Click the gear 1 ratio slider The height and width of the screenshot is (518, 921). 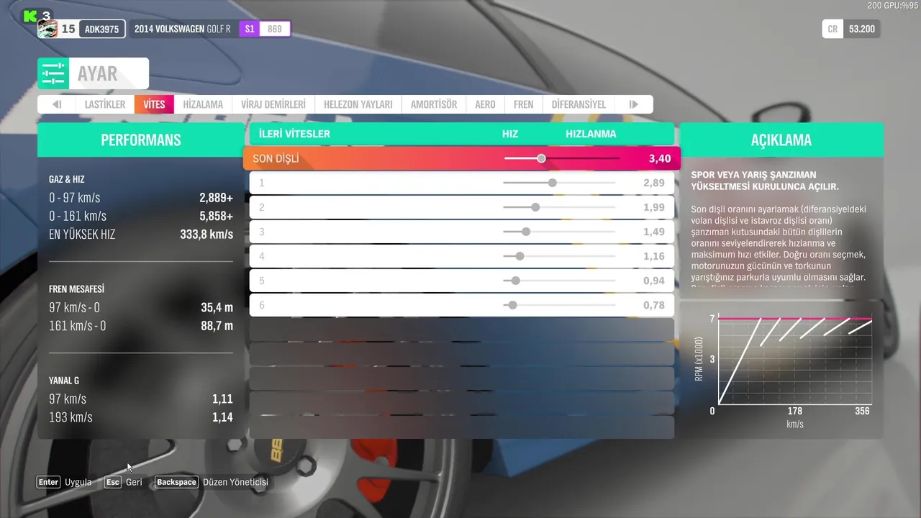pos(559,183)
